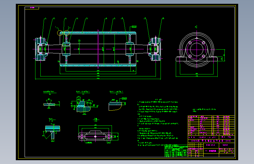Click the small yellow label box in sheet corner

[x=32, y=8]
